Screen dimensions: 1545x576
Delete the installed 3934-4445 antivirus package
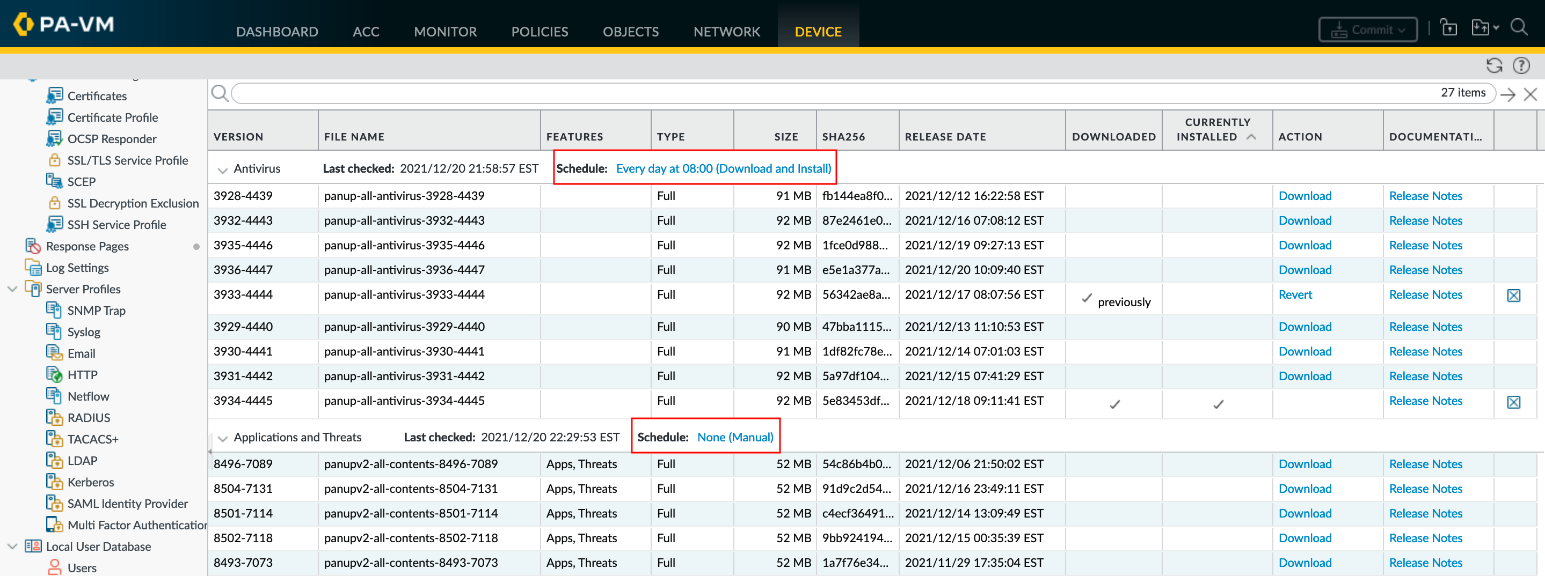tap(1513, 402)
